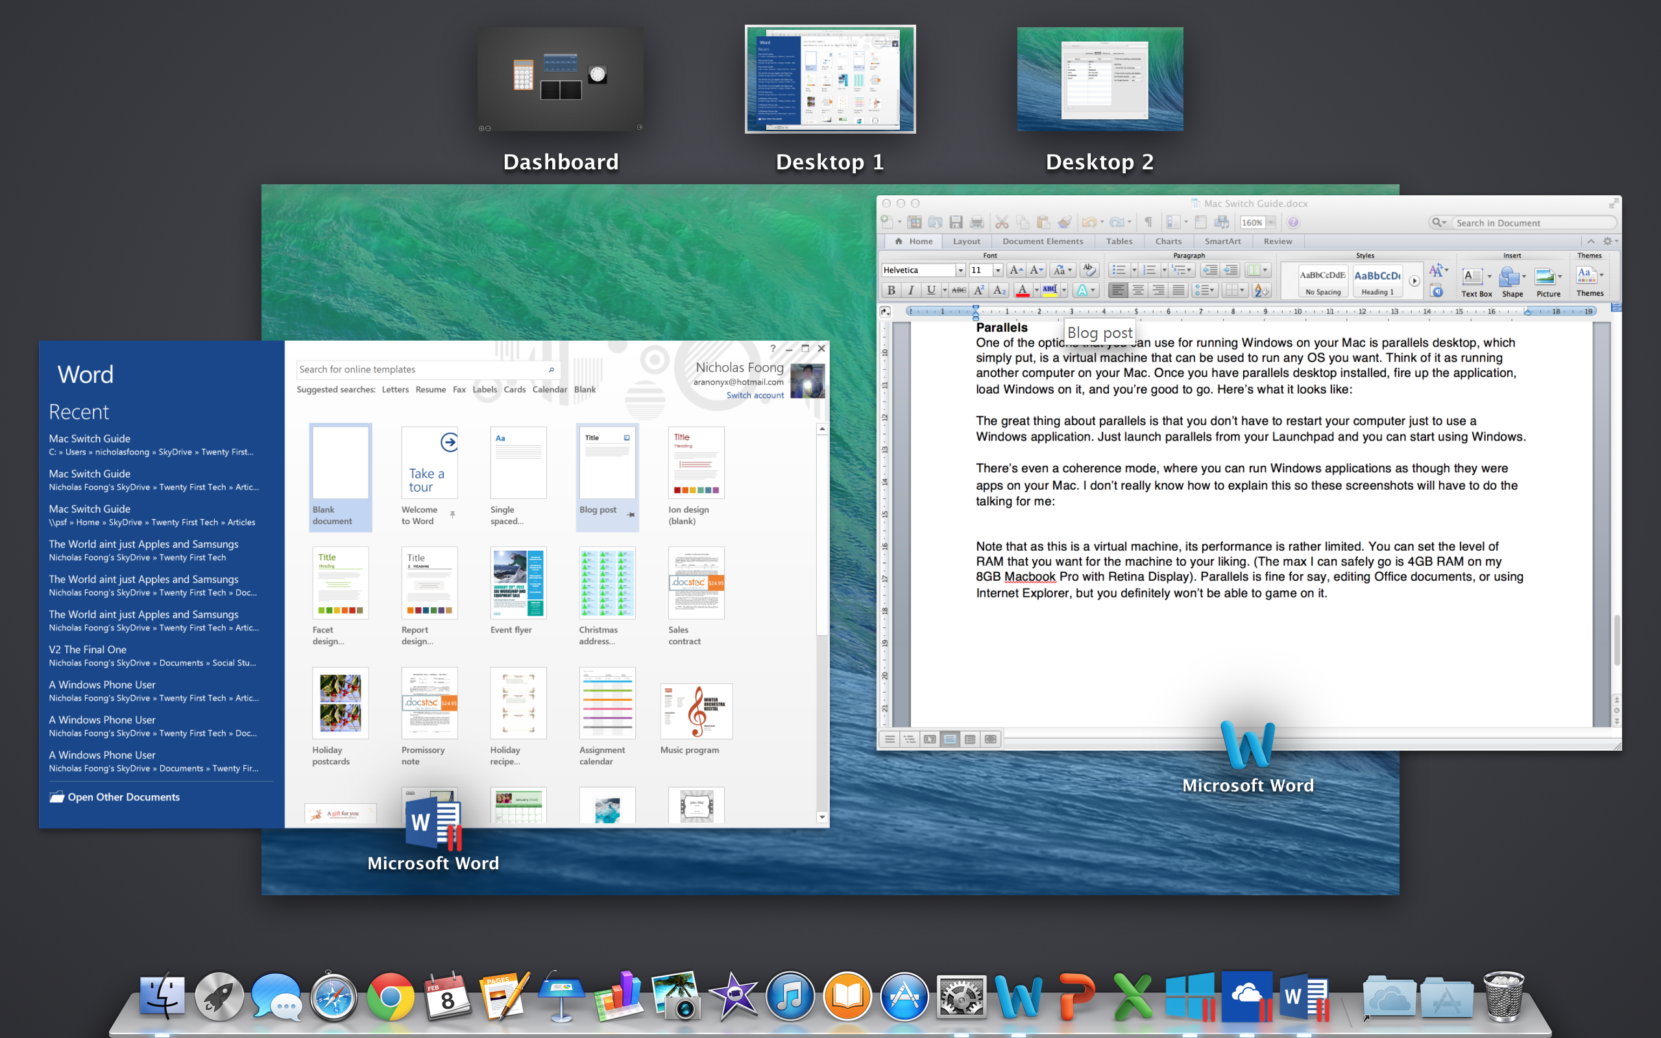
Task: Expand the font size 11 dropdown
Action: (998, 271)
